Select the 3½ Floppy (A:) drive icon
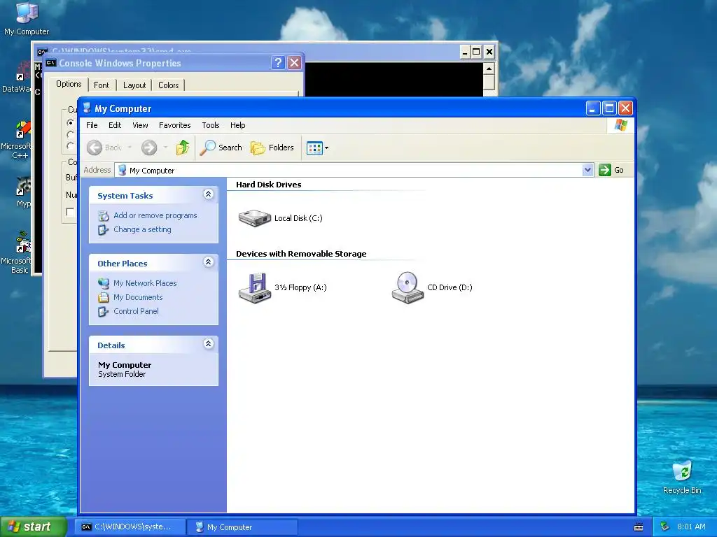Screen dimensions: 717x537 [x=255, y=287]
